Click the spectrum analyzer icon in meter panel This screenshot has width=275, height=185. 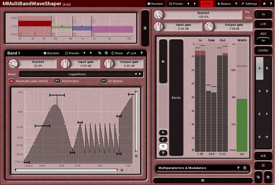click(163, 61)
